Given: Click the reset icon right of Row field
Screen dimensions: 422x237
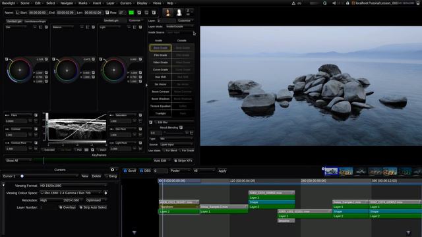Looking at the screenshot, I should (139, 13).
